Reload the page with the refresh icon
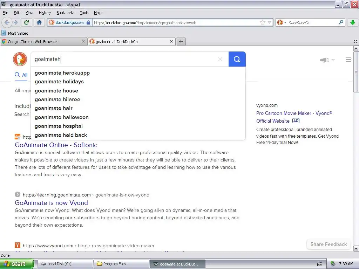Viewport: 359px width, 269px height. pyautogui.click(x=26, y=22)
